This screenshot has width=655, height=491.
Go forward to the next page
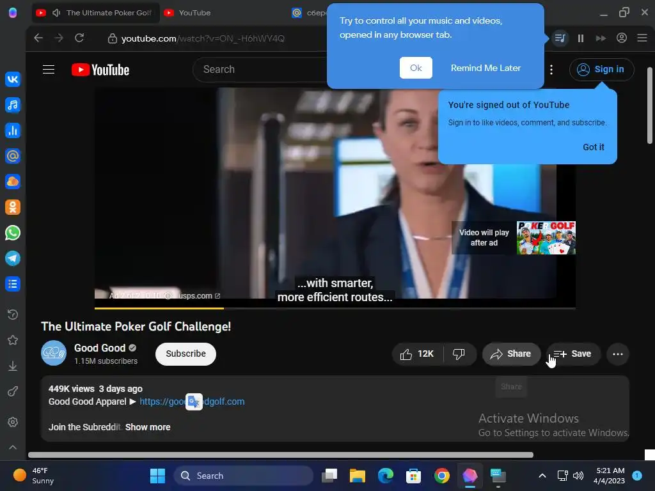[59, 38]
